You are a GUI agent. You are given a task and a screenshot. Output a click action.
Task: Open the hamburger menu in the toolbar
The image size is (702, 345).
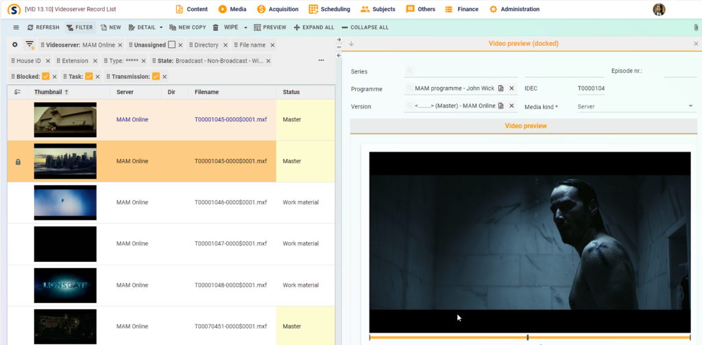16,27
